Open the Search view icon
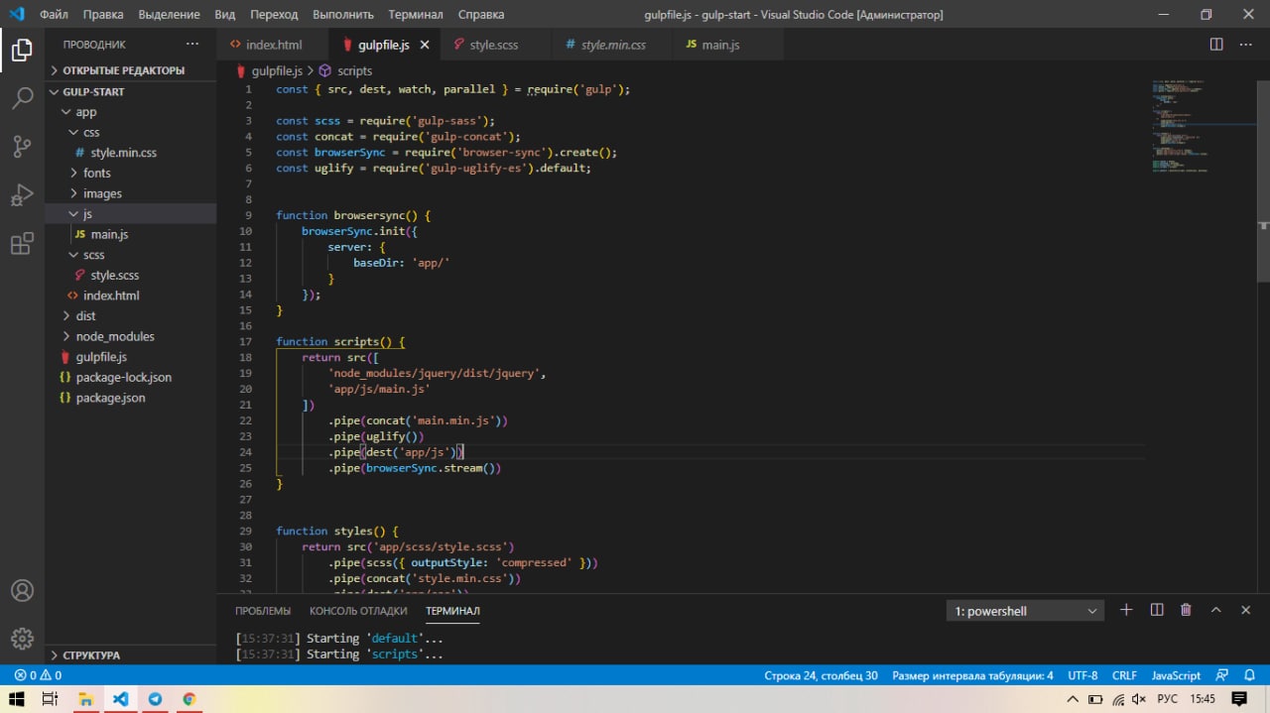The image size is (1270, 713). (x=22, y=98)
